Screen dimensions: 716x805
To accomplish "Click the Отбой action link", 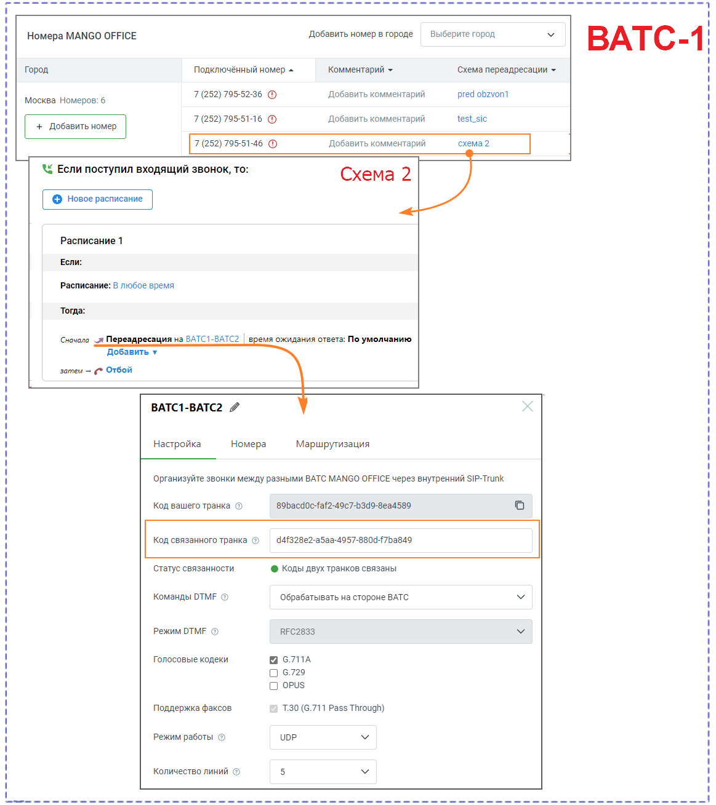I will [119, 370].
